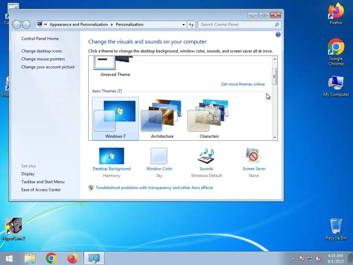Viewport: 353px width, 265px height.
Task: Expand the breadcrumb arrow after Appearance and Personalization
Action: tap(112, 24)
